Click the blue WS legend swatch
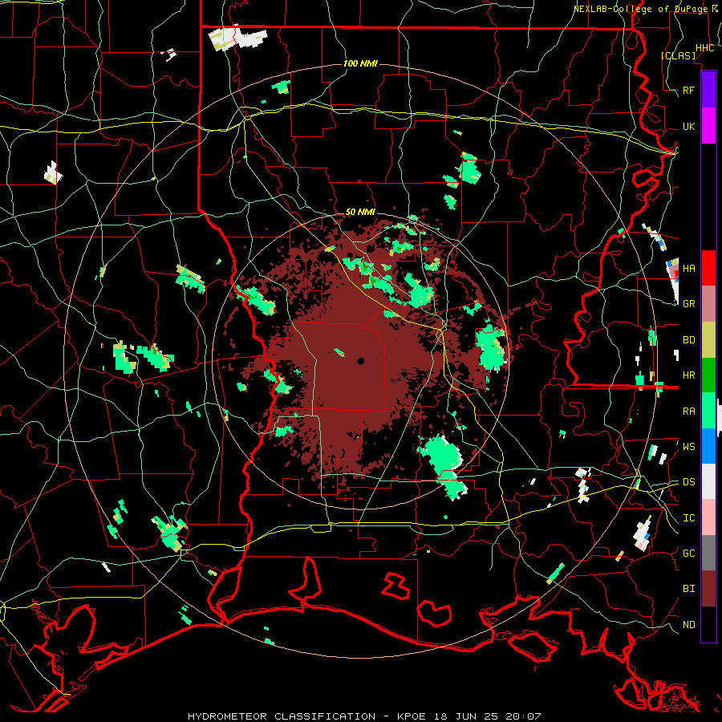This screenshot has height=722, width=722. 708,446
